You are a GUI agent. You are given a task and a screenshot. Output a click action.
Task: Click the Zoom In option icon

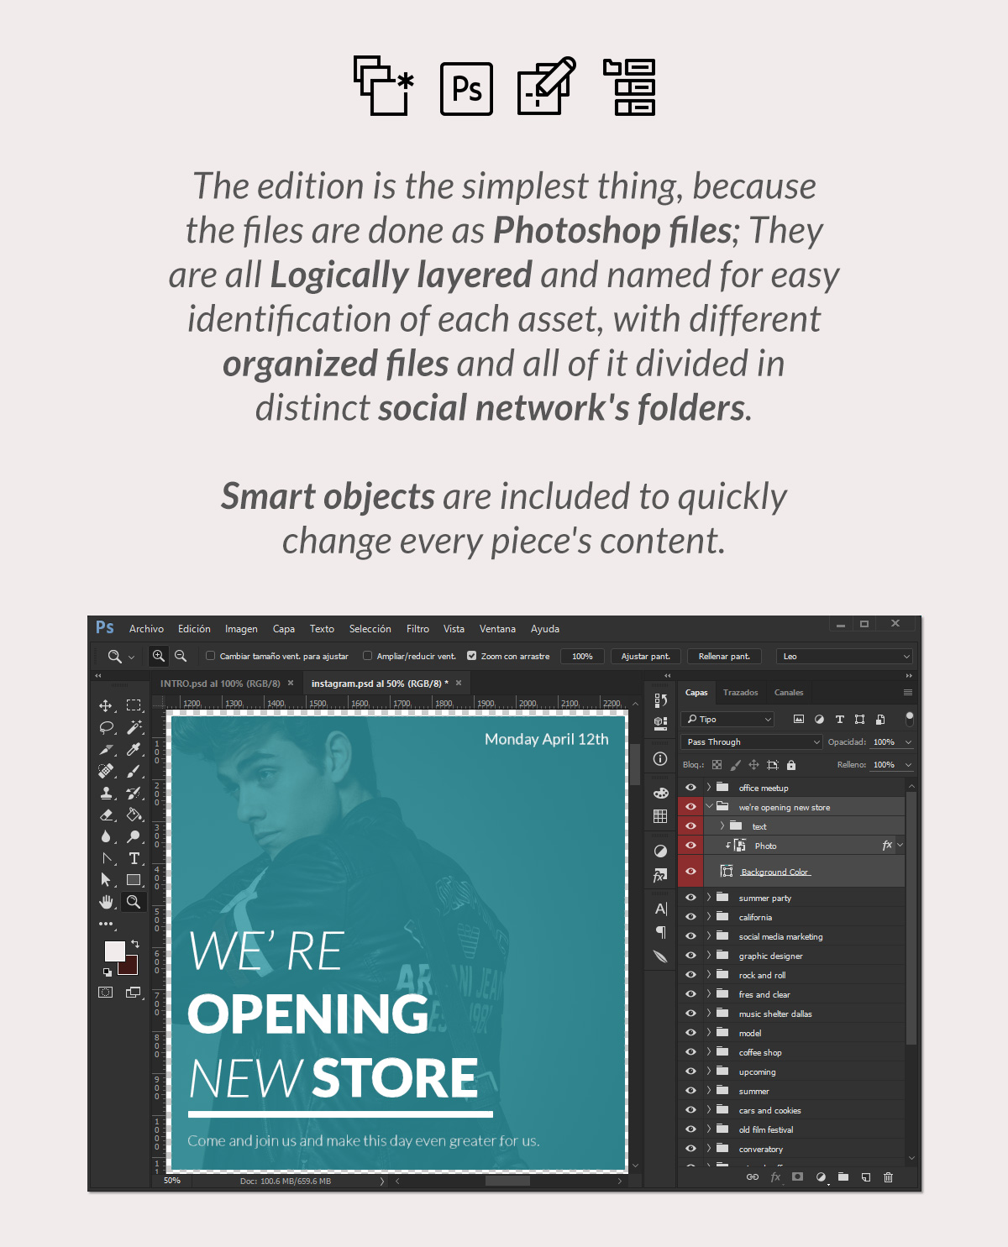(158, 656)
